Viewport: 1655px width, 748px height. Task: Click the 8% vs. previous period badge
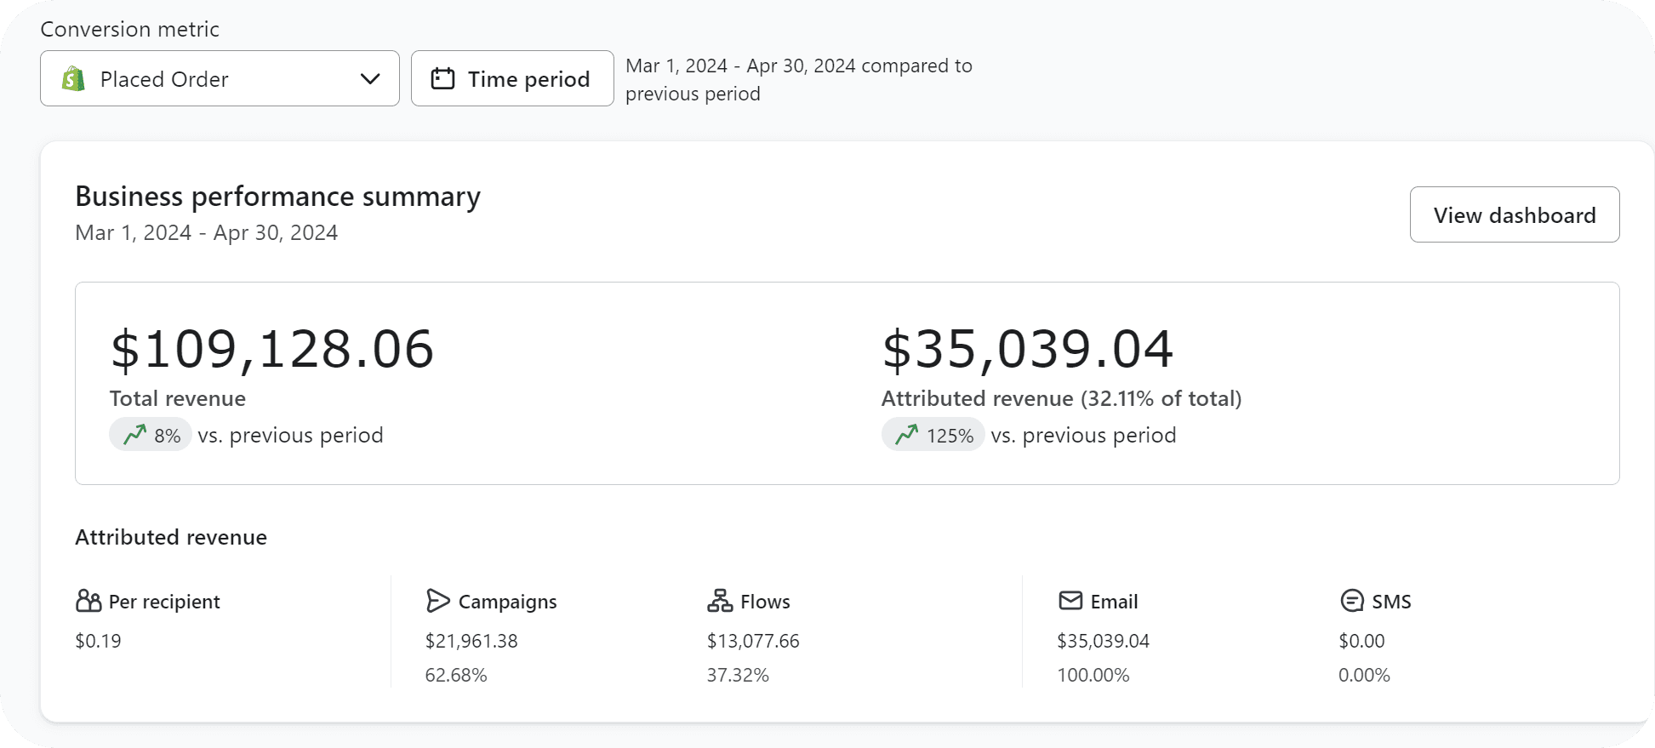click(x=151, y=435)
